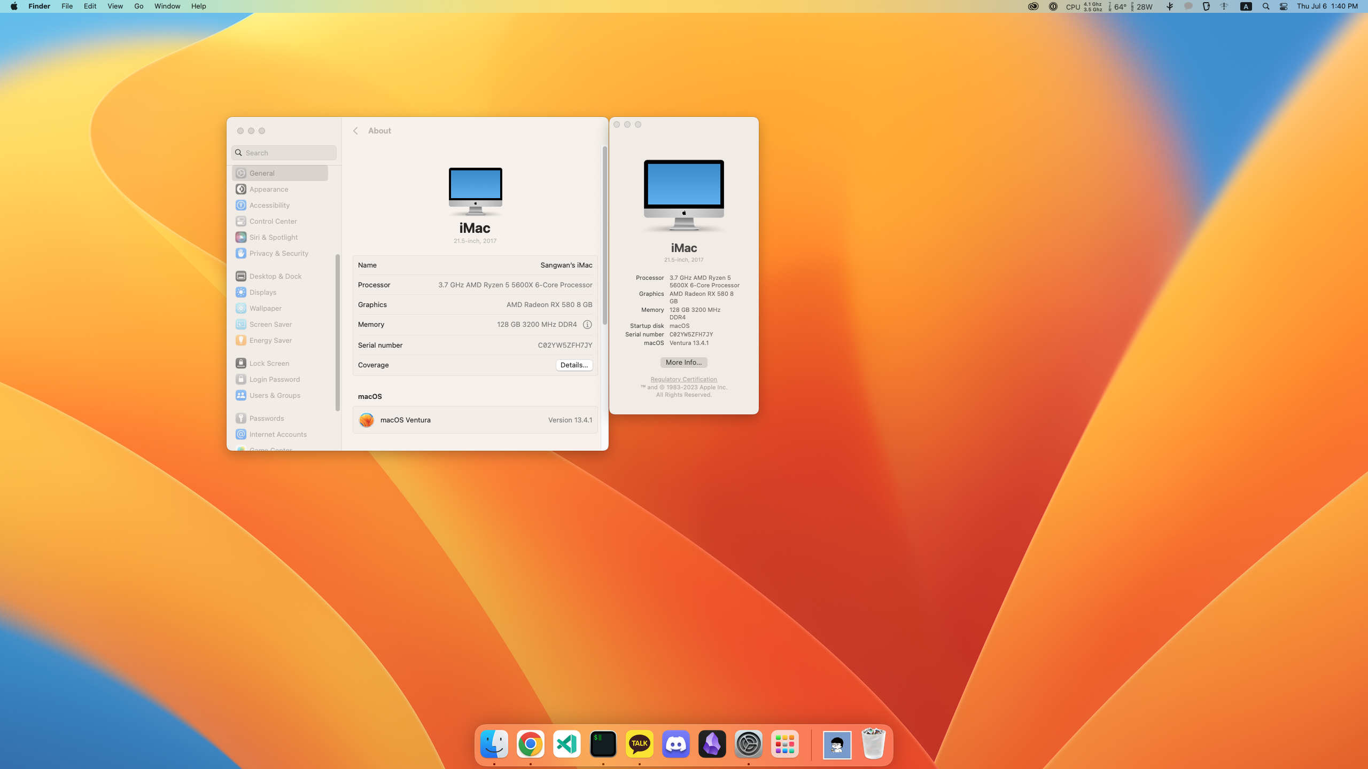Show memory info via the info icon
The height and width of the screenshot is (769, 1368).
[x=587, y=325]
